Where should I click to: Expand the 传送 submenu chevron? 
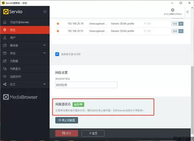(45, 53)
